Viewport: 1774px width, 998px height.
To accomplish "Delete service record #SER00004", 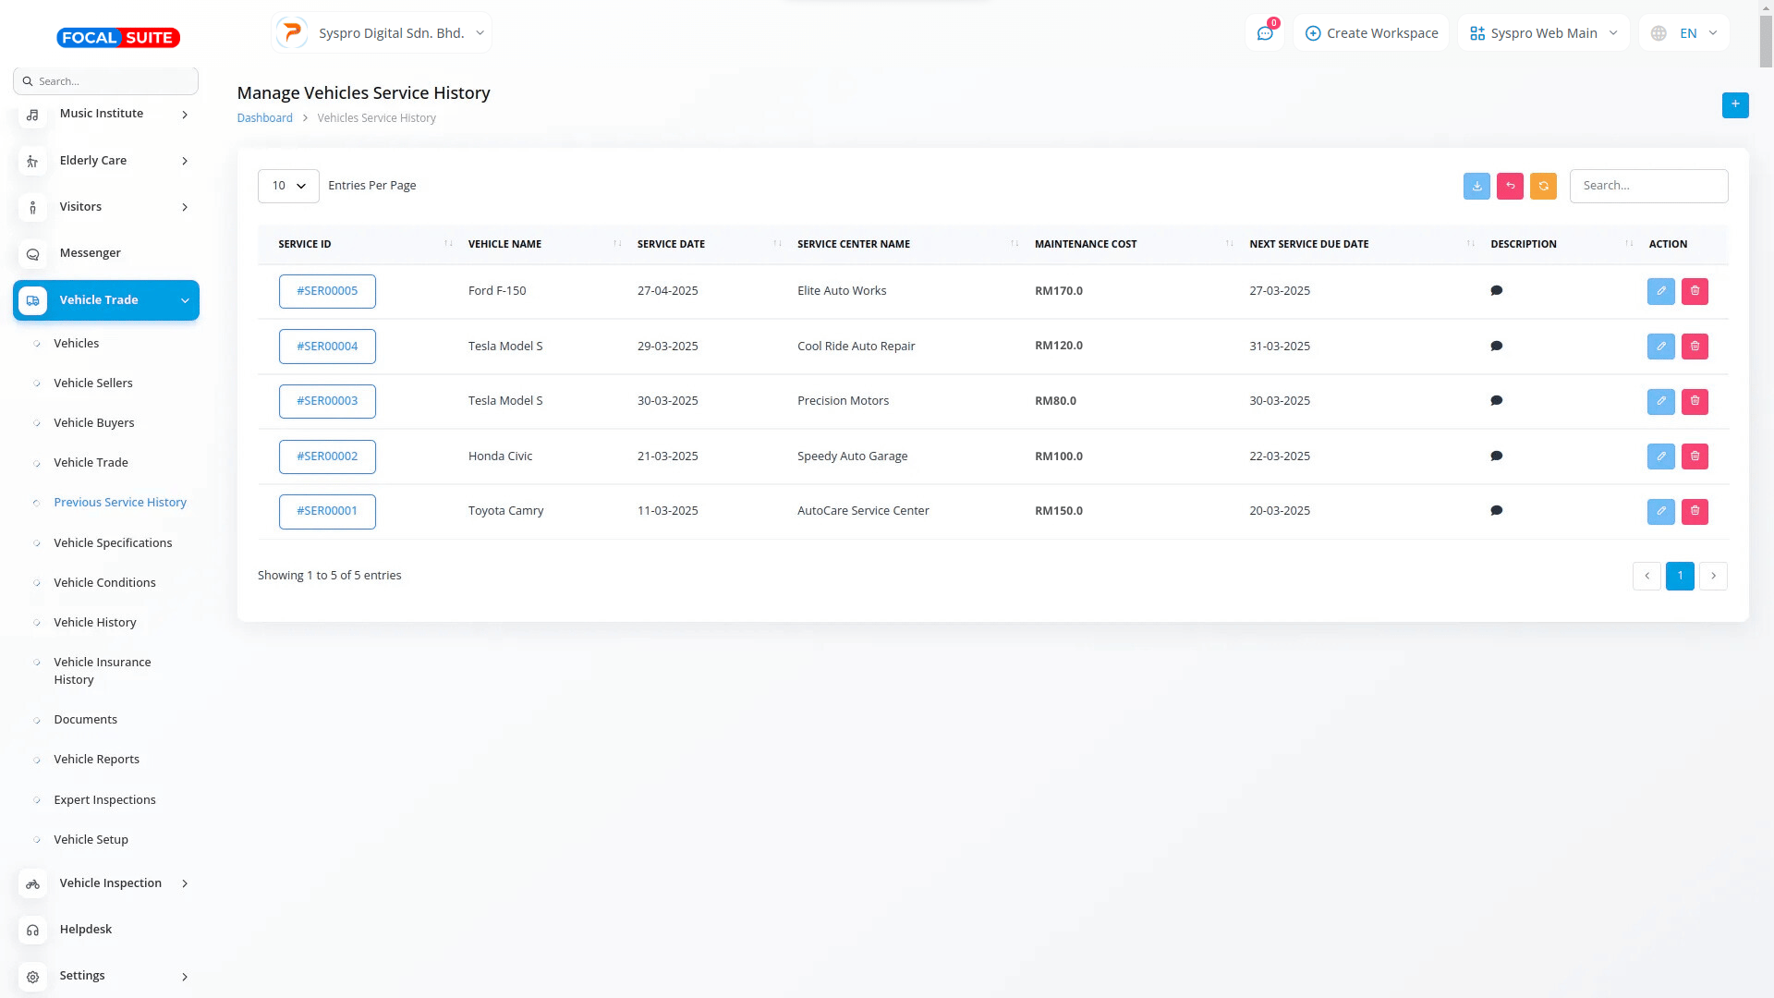I will tap(1695, 347).
